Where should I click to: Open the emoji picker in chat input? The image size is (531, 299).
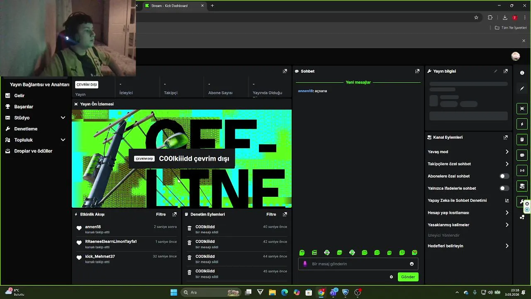tap(412, 264)
